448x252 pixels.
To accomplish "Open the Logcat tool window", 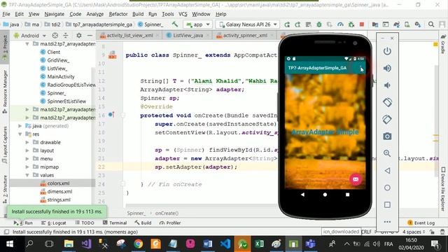I will (54, 223).
